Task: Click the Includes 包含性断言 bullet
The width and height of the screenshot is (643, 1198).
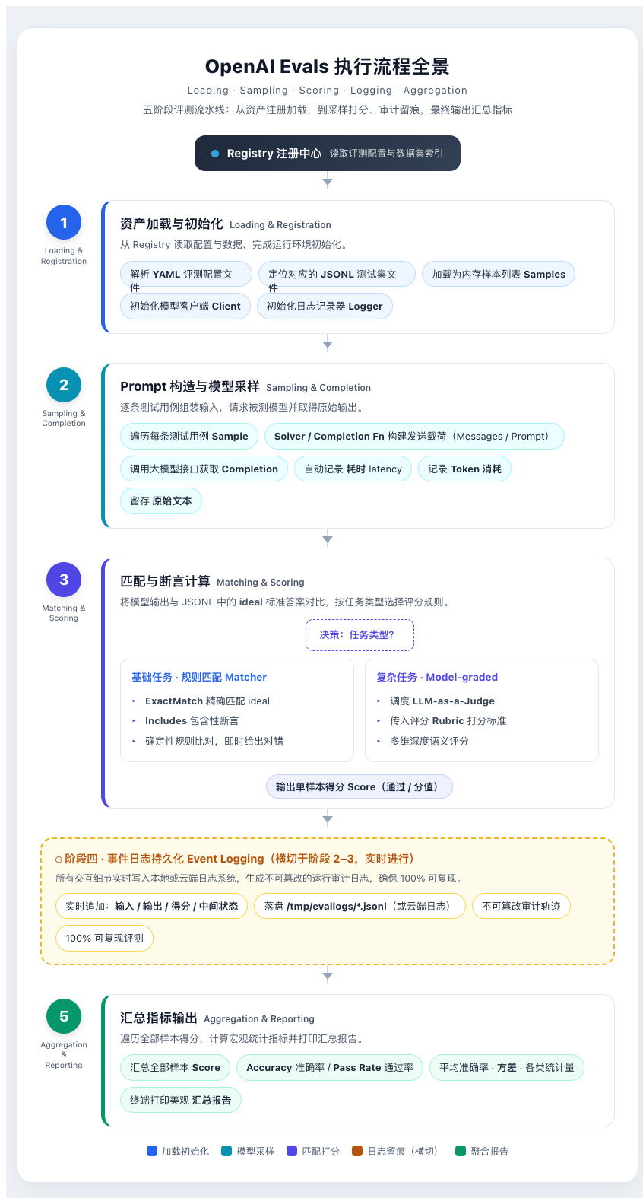Action: tap(192, 720)
